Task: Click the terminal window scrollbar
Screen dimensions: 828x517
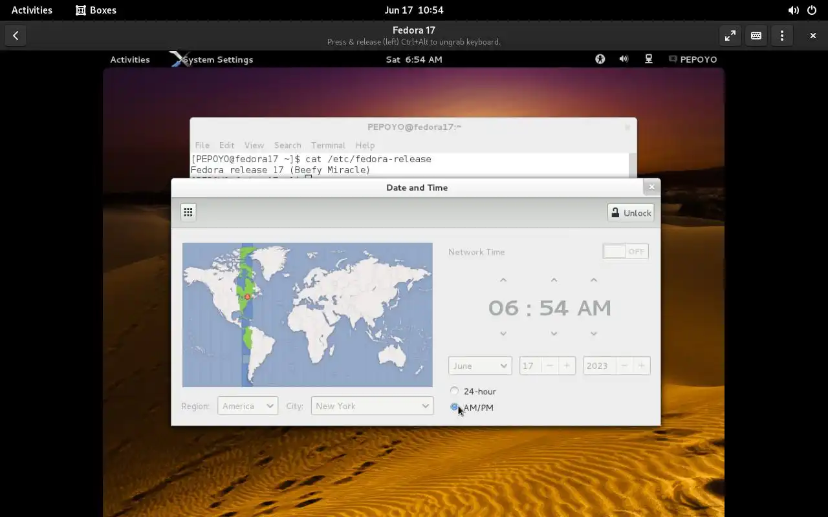Action: (x=633, y=165)
